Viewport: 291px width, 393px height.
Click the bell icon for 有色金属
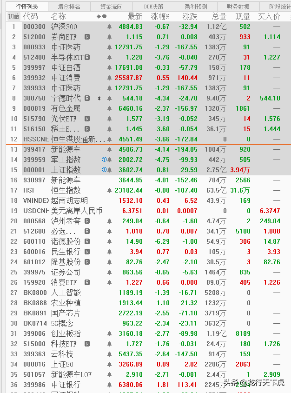coord(109,108)
